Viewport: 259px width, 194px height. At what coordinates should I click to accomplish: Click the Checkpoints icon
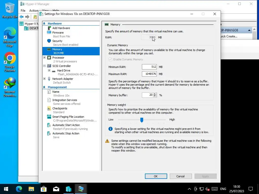tap(49, 108)
